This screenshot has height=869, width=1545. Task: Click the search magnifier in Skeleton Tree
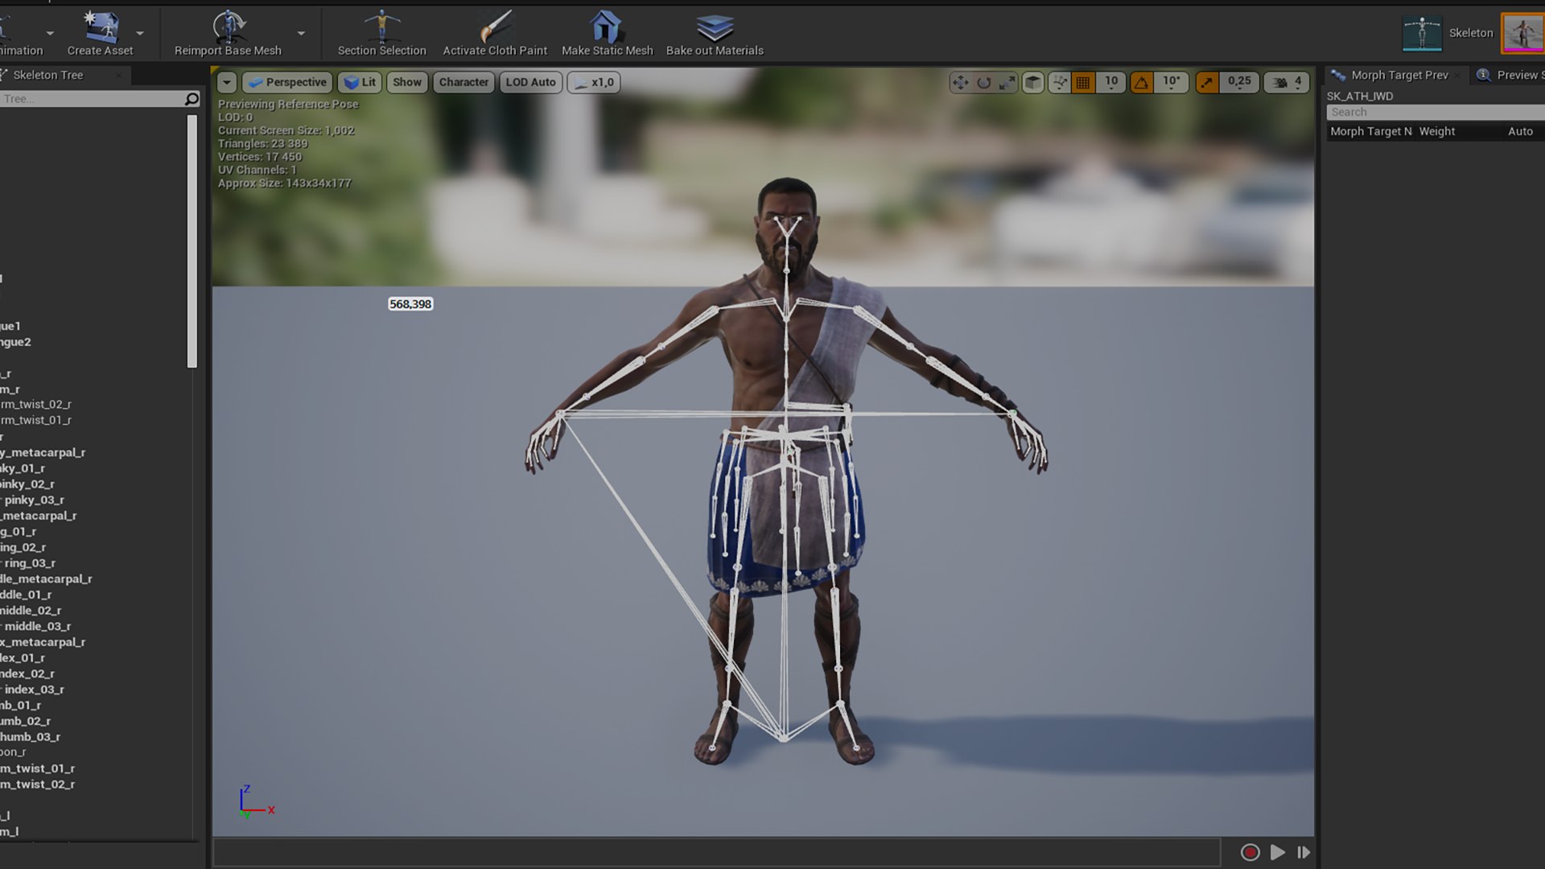point(192,99)
